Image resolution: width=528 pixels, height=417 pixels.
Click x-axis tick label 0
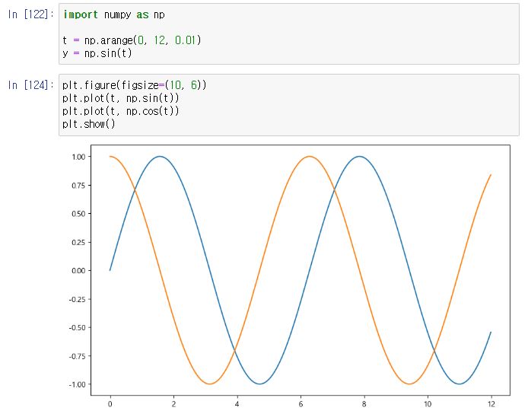point(110,404)
